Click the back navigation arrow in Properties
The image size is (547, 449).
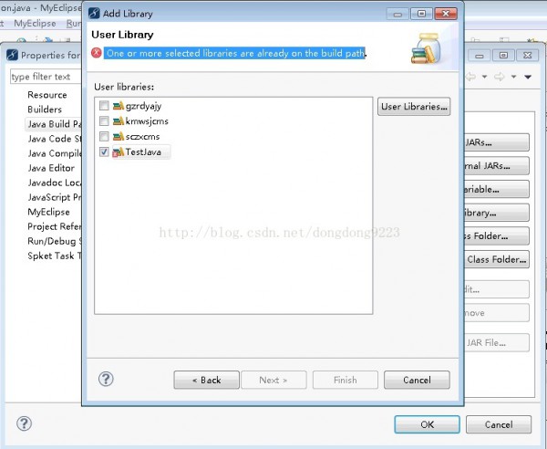470,77
